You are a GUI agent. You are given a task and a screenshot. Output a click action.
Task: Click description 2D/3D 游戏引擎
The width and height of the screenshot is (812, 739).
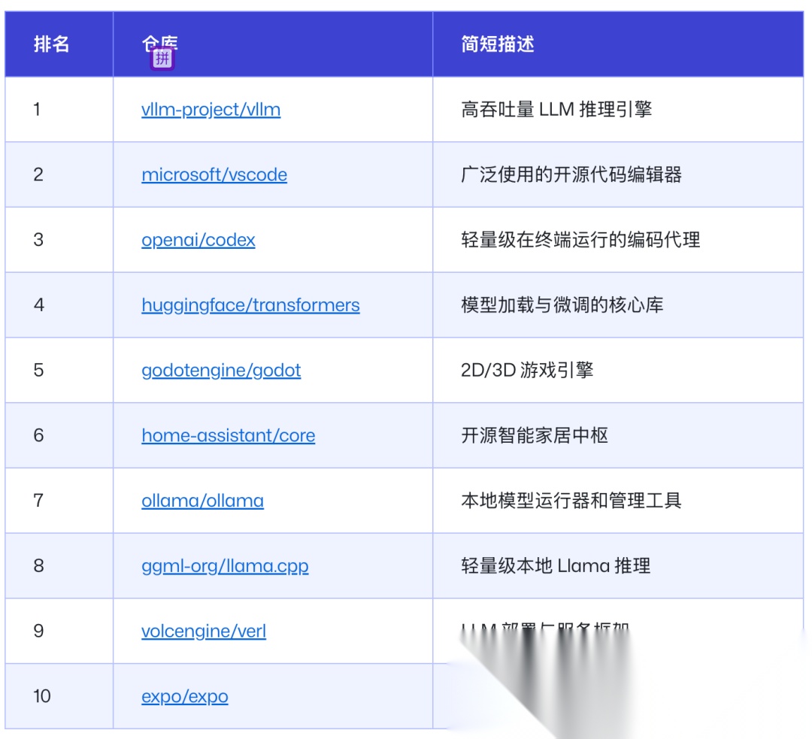tap(527, 371)
